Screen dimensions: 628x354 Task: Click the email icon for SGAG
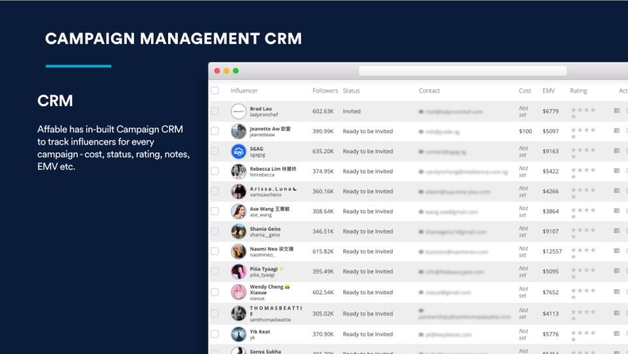click(421, 152)
